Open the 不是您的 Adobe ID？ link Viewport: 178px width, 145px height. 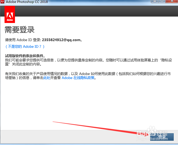(25, 46)
